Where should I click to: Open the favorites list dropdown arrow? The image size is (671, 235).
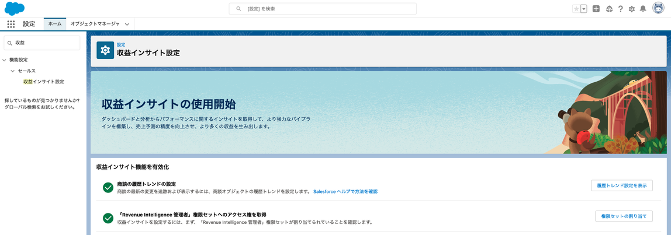pyautogui.click(x=584, y=9)
